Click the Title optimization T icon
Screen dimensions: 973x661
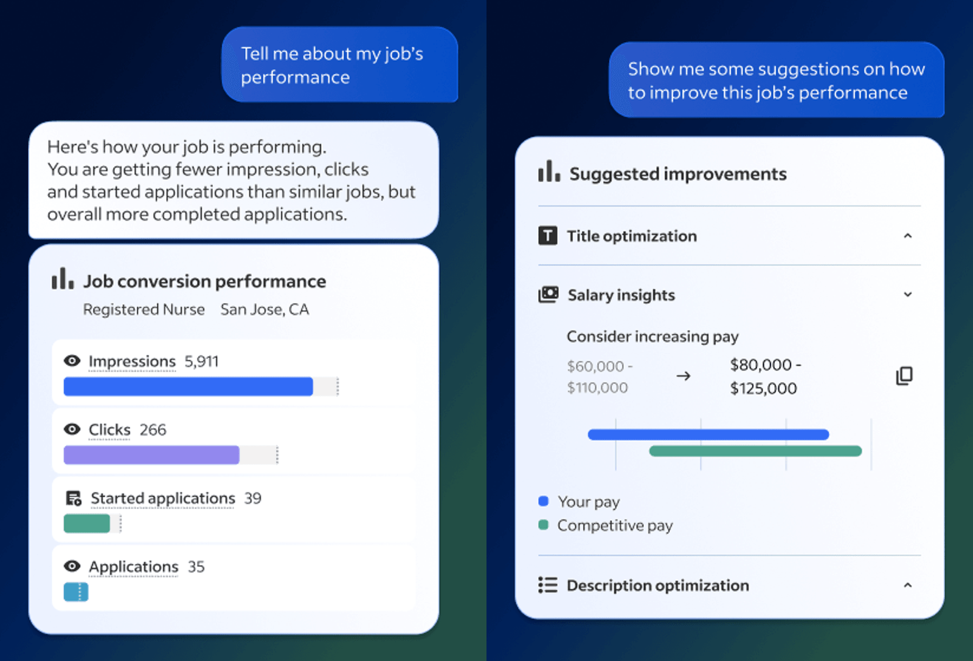pyautogui.click(x=548, y=235)
